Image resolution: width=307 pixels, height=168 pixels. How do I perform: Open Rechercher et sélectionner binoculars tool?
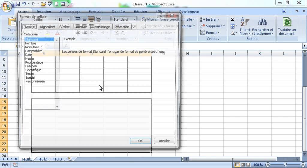(263, 26)
